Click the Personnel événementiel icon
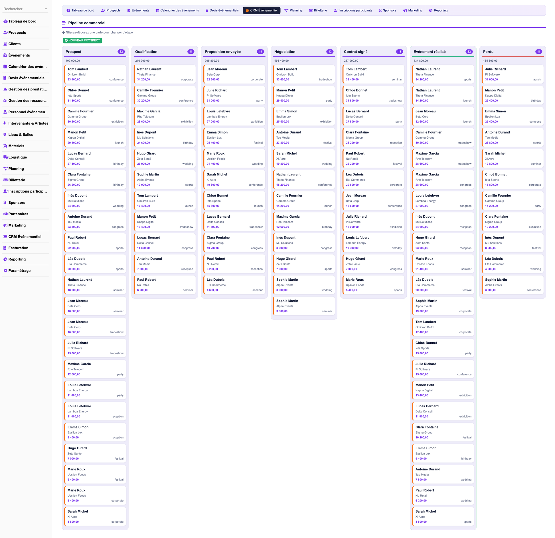555x538 pixels. tap(5, 112)
